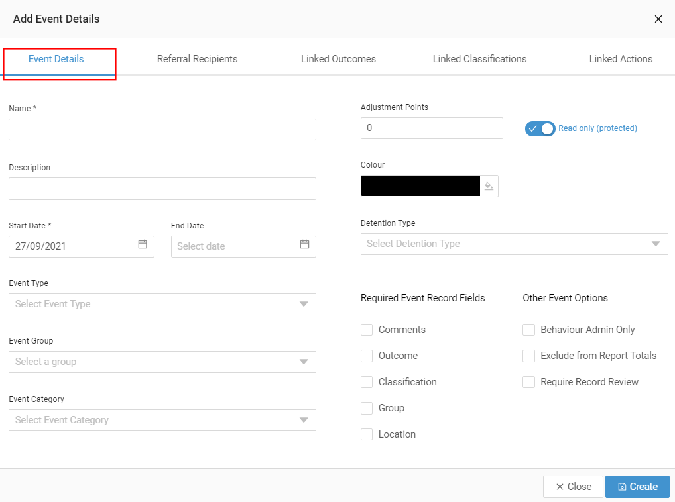Enable Behaviour Admin Only option
Screen dimensions: 675x502
pos(528,330)
